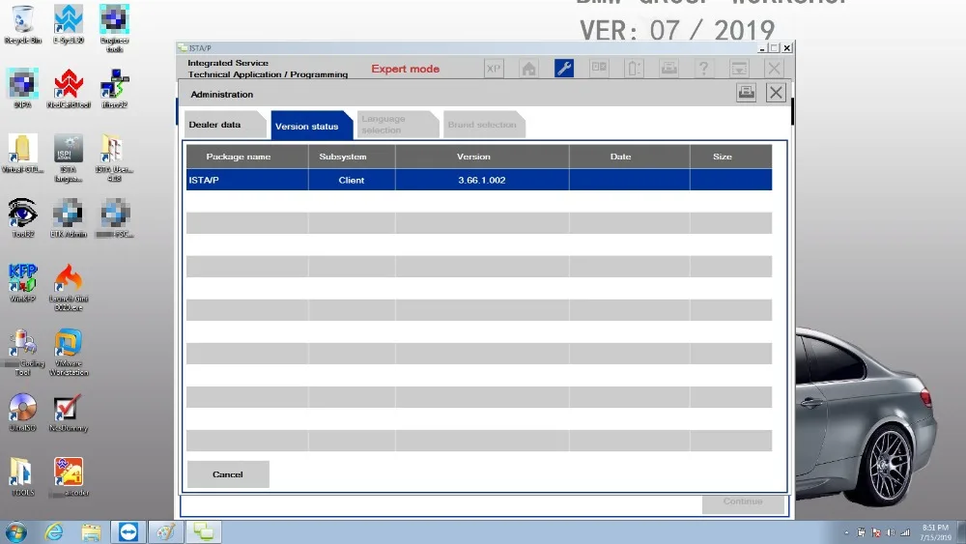Click the Package name column header
The image size is (966, 544).
coord(239,157)
